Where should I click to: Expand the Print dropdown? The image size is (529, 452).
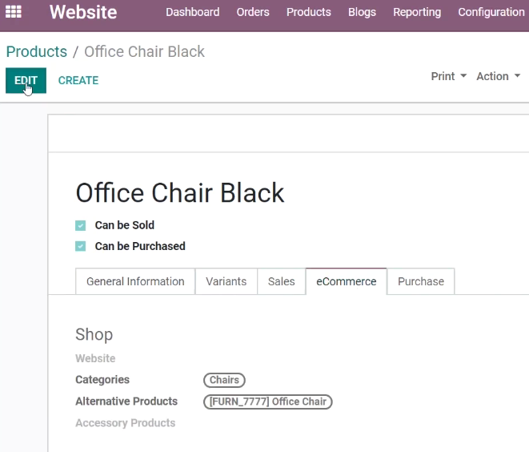pyautogui.click(x=449, y=76)
